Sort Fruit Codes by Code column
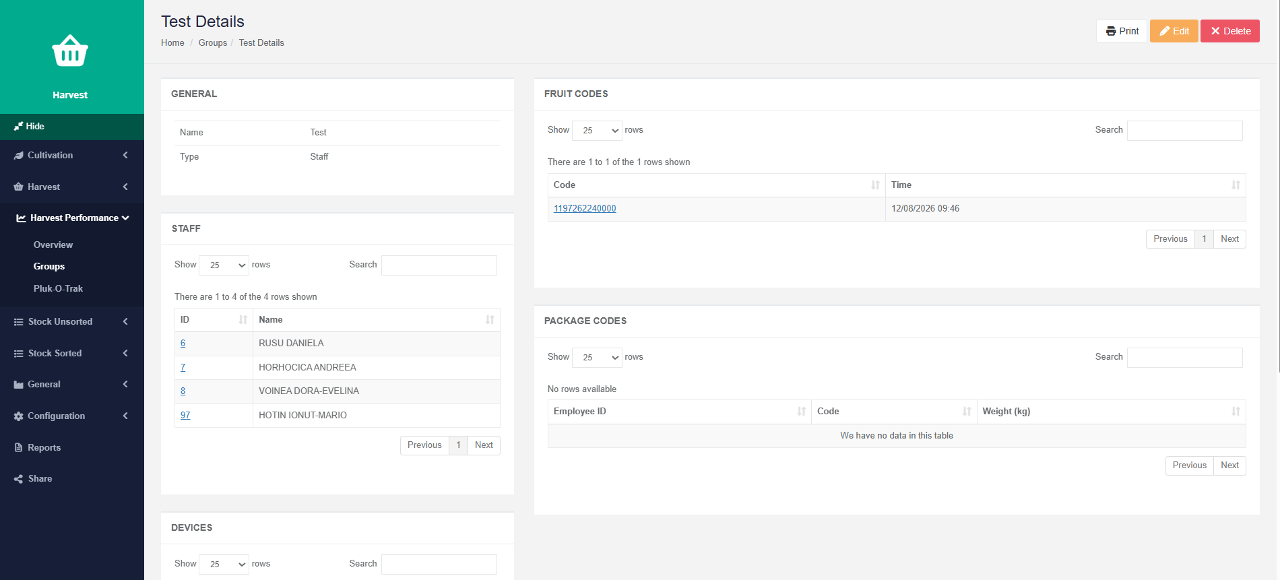This screenshot has height=580, width=1280. (717, 185)
